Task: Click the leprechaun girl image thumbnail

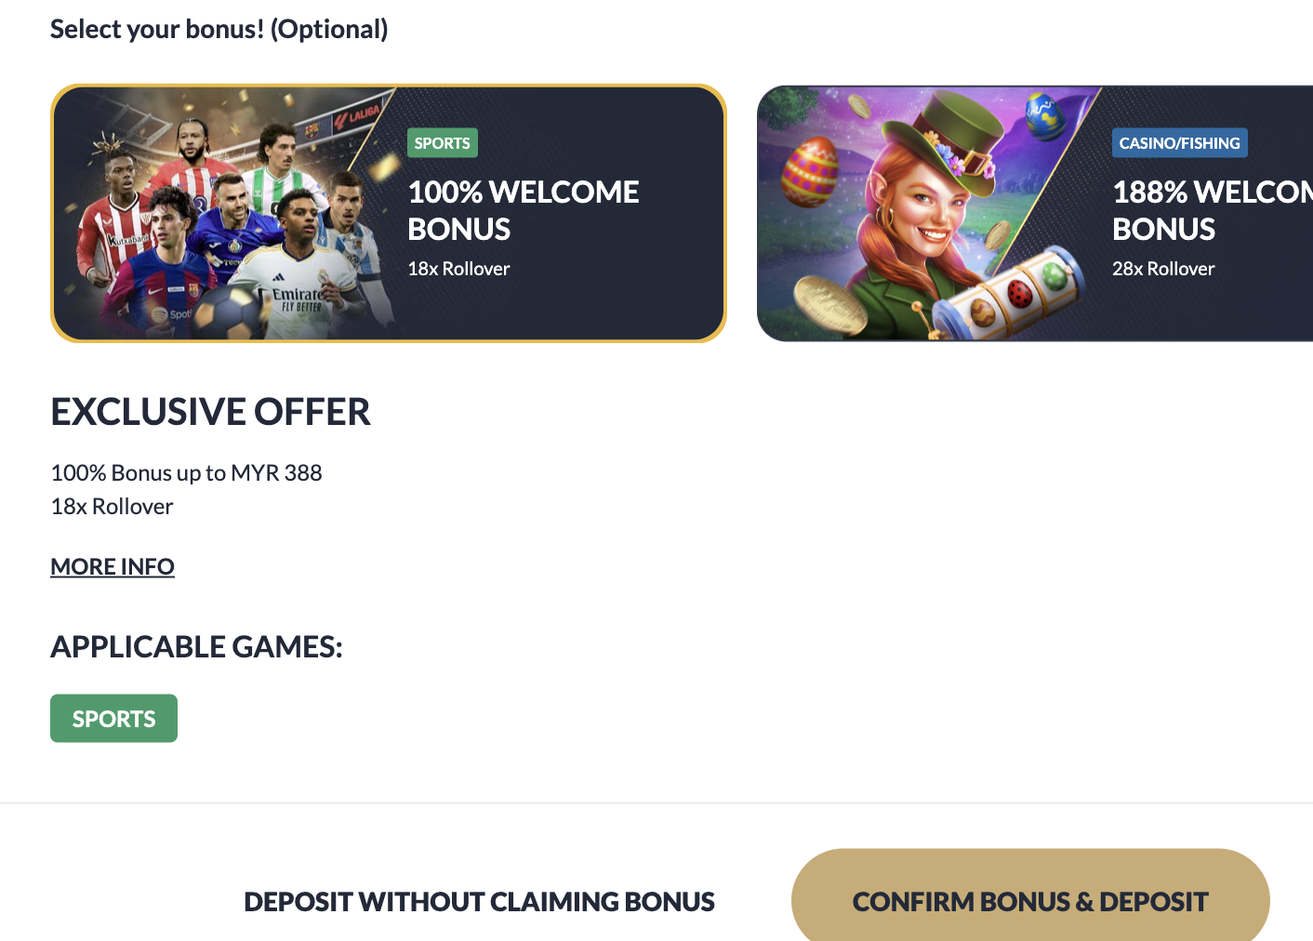Action: pos(930,213)
